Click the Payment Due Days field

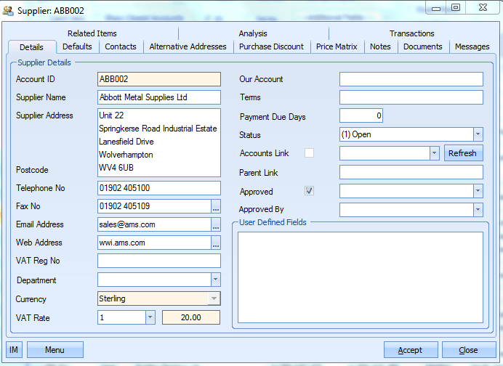click(x=361, y=115)
